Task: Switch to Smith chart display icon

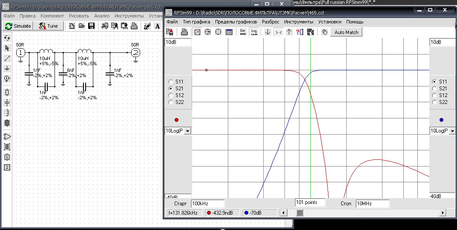Action: click(x=207, y=32)
